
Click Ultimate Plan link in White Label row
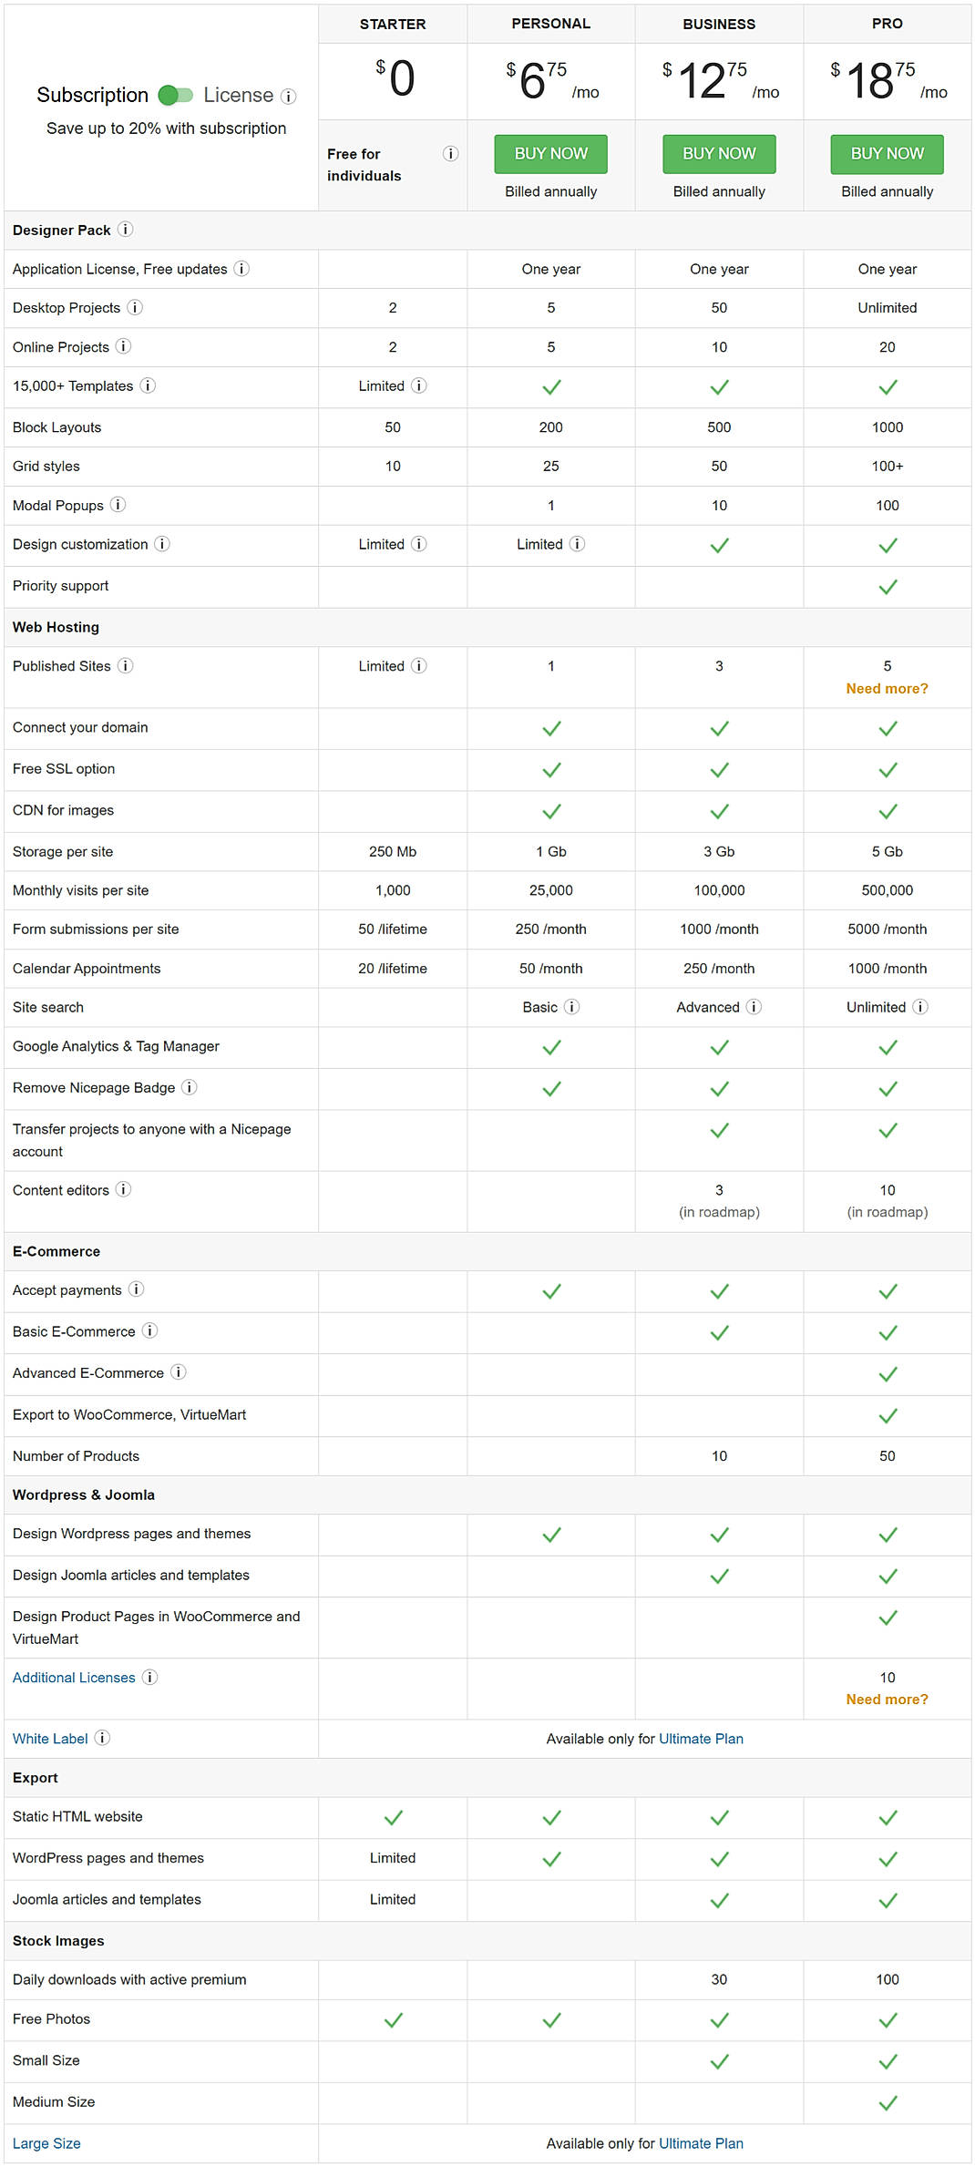[x=701, y=1739]
